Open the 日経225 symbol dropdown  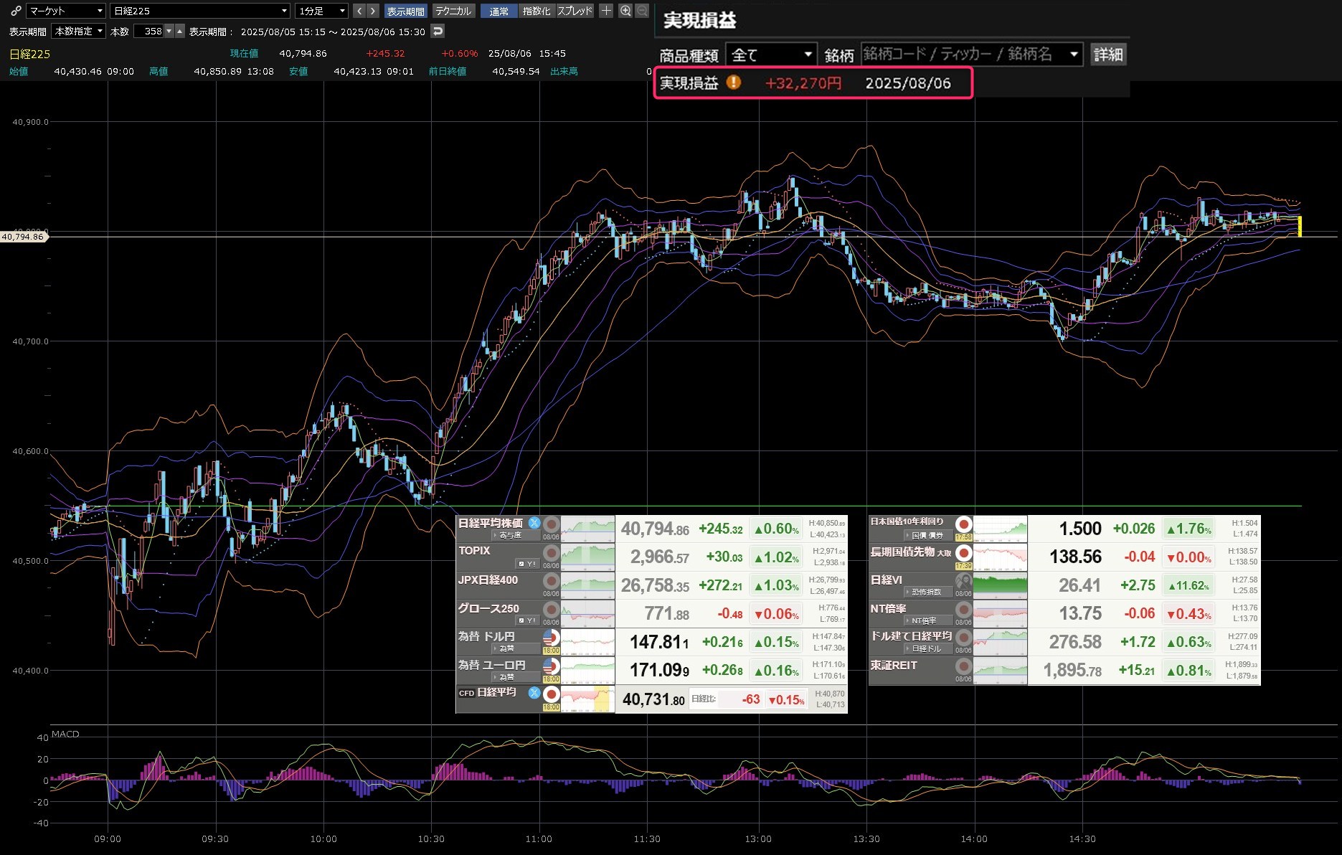(x=200, y=11)
